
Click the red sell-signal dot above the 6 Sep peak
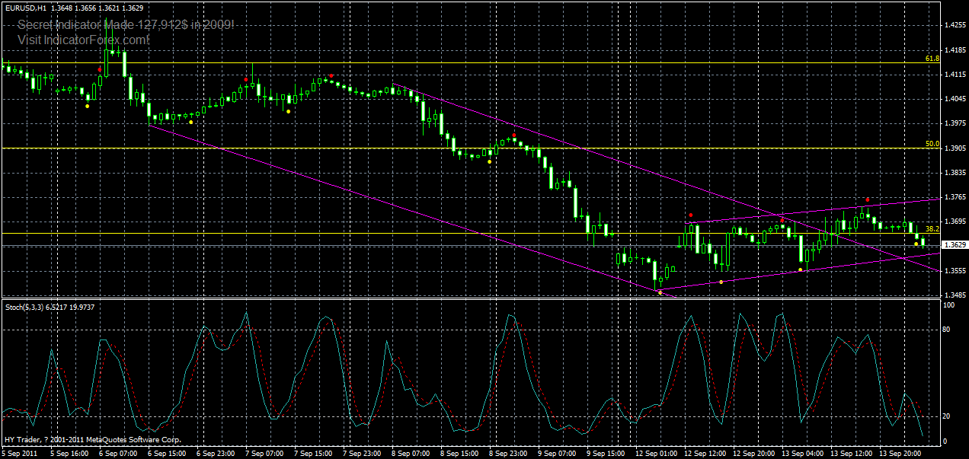(x=99, y=69)
